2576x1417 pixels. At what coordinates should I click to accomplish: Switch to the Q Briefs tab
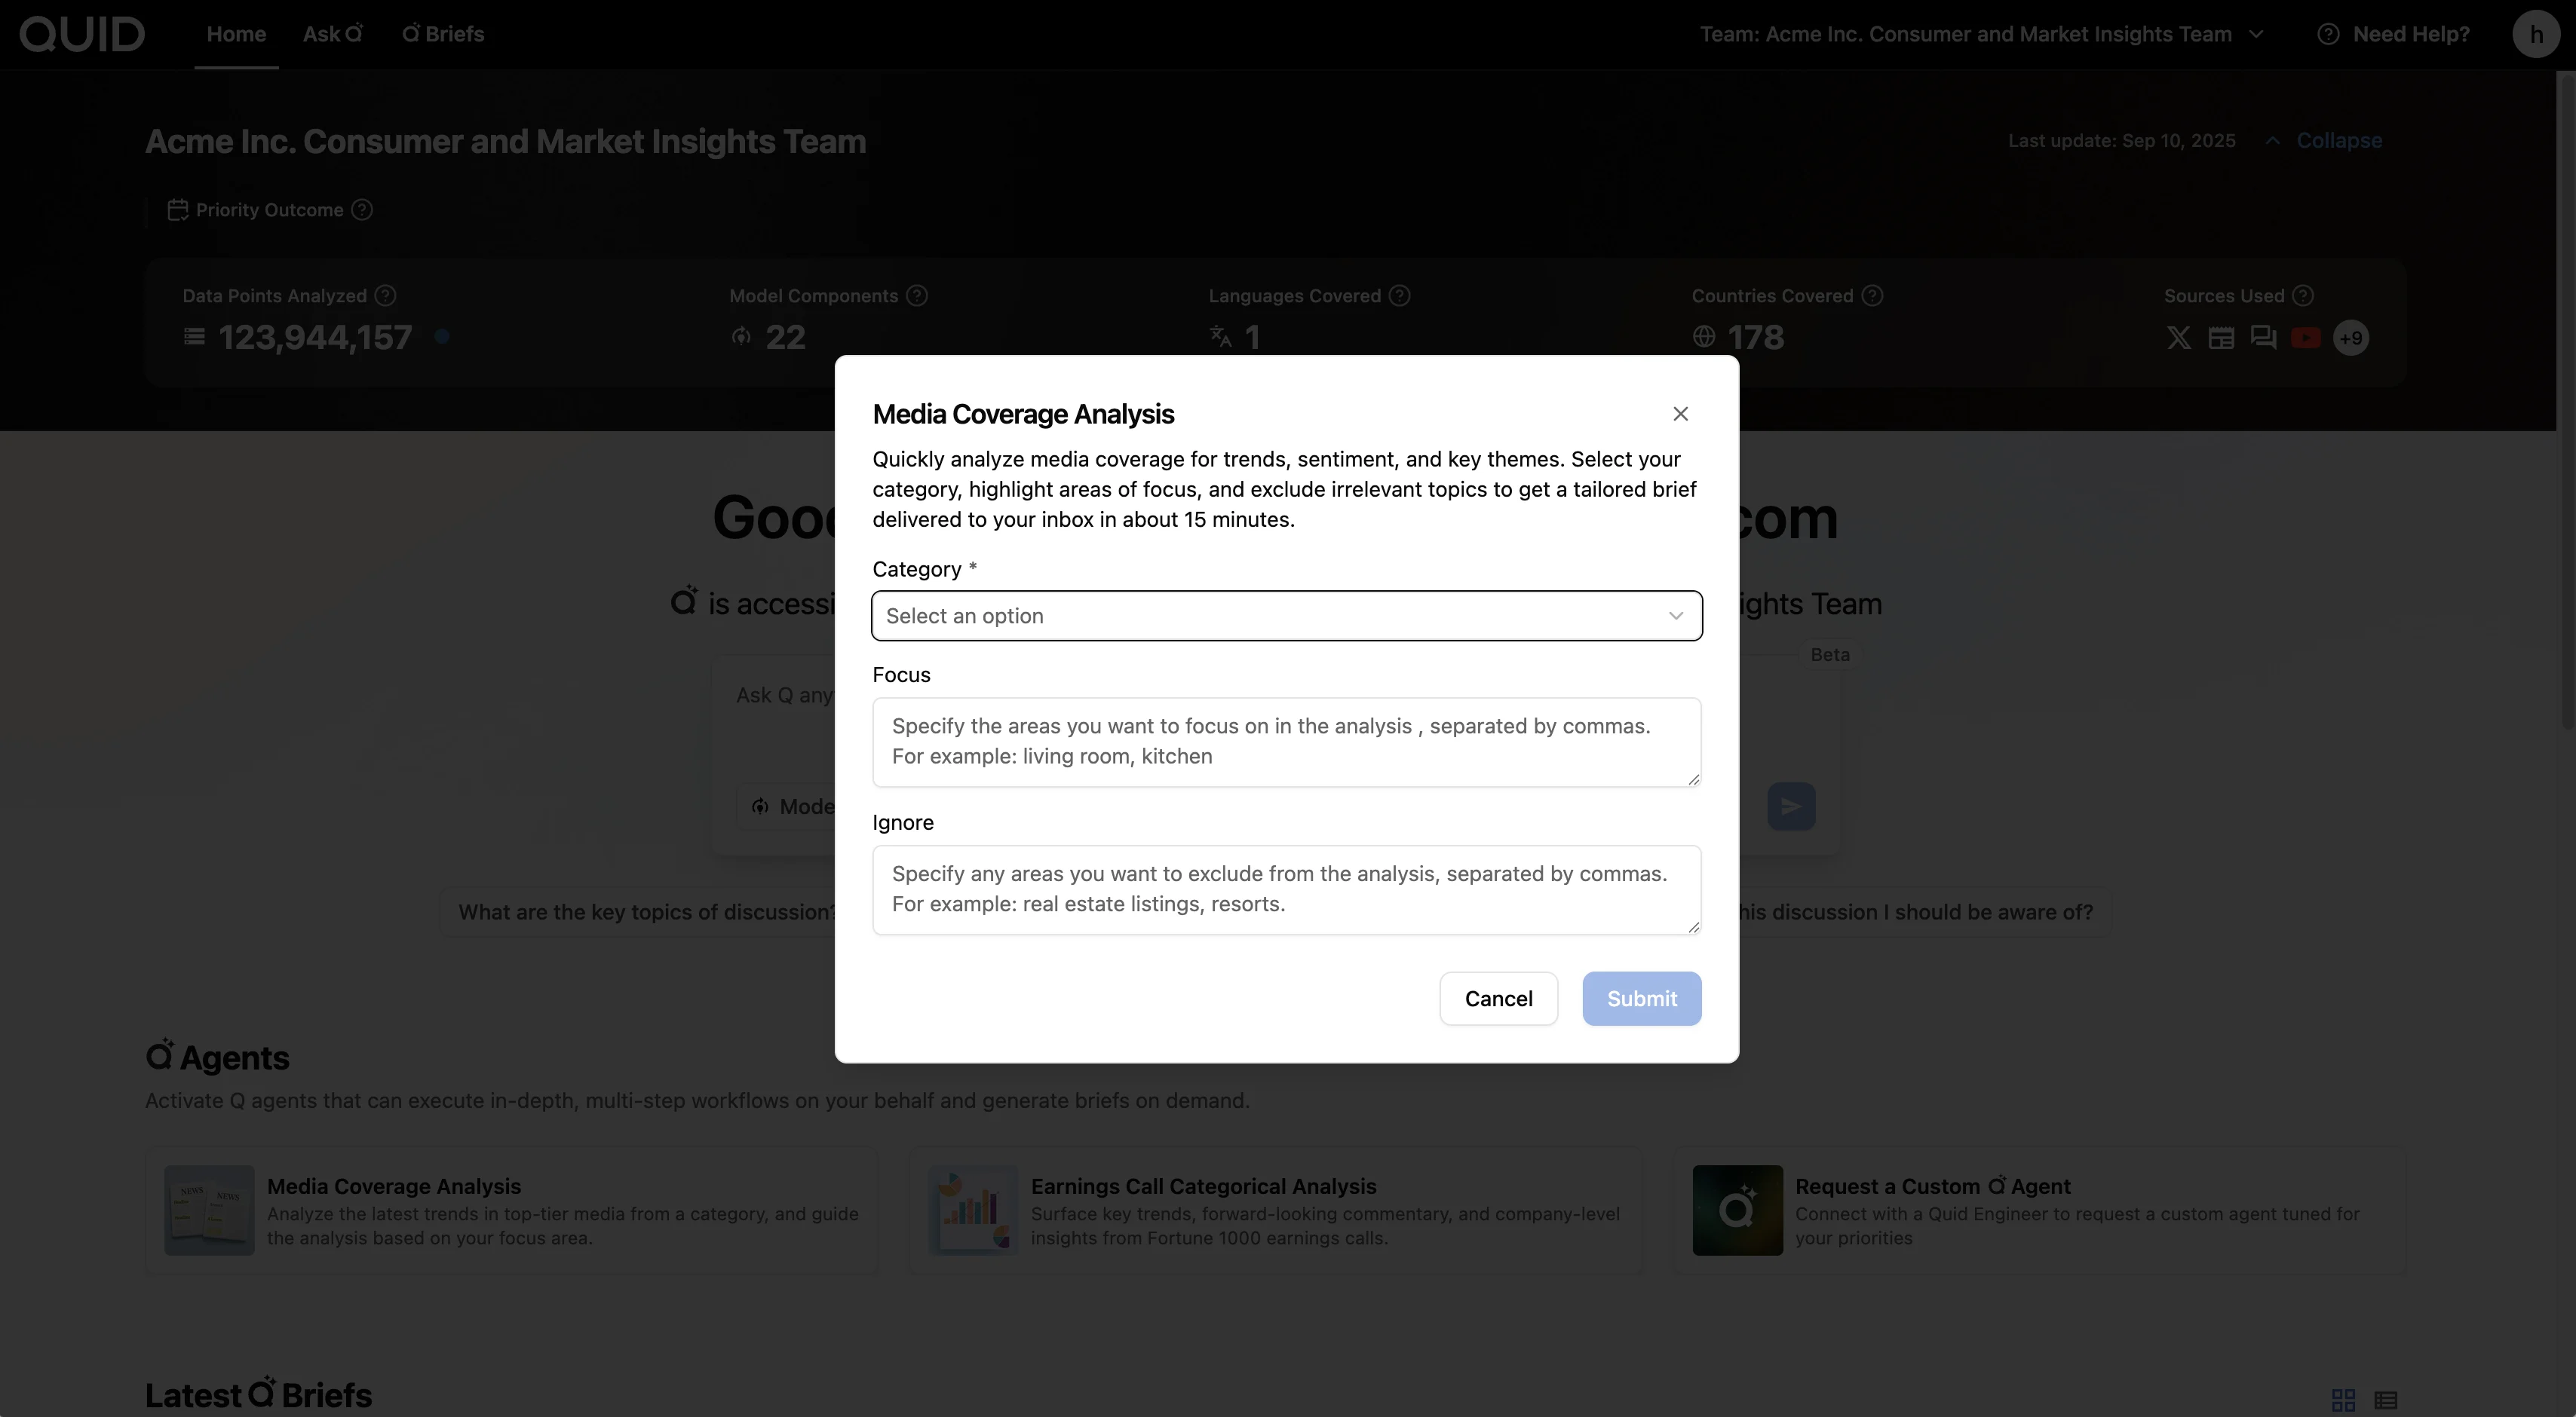(x=443, y=34)
